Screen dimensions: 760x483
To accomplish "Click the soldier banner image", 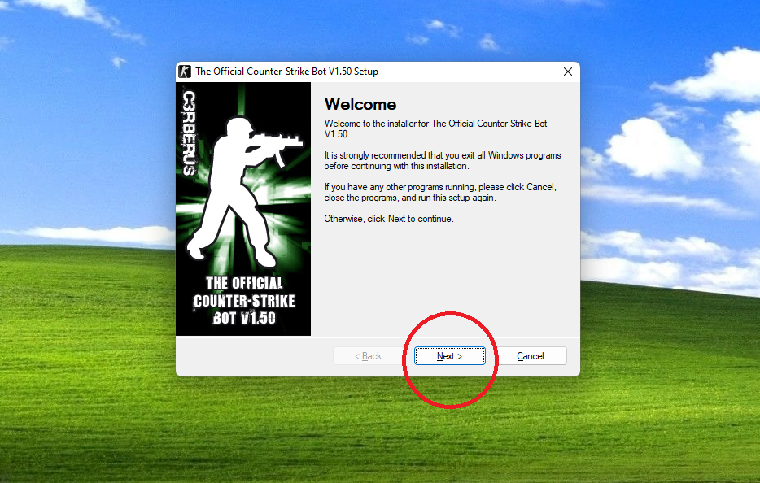I will (x=243, y=209).
